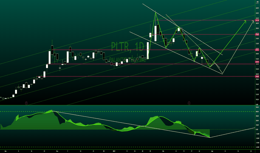260x153 pixels.
Task: Click the 8.00 price axis value
Action: pyautogui.click(x=257, y=104)
